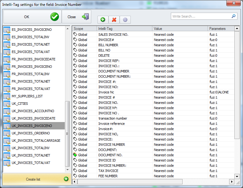243x188 pixels.
Task: Select the UK_CITIES list icon
Action: coord(7,104)
